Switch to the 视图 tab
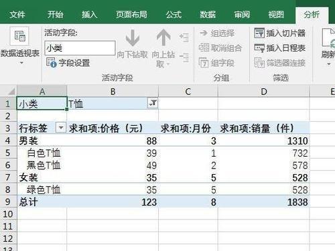The image size is (335, 251). click(276, 15)
